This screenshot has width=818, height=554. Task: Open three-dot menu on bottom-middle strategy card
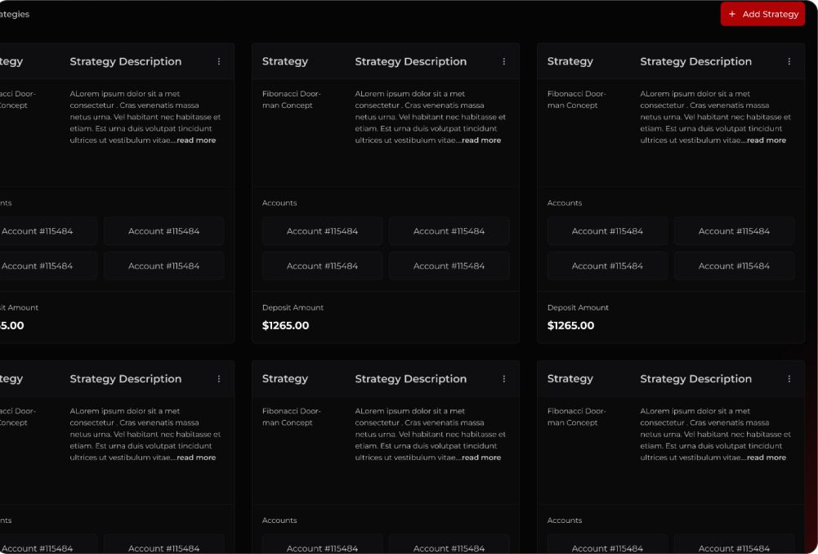pyautogui.click(x=504, y=378)
